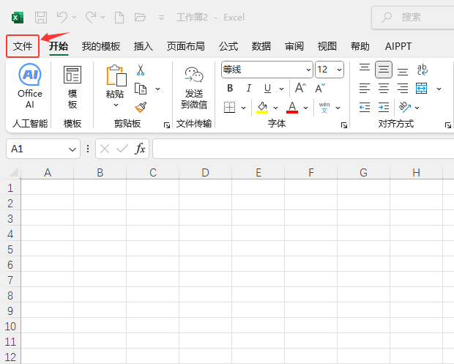Open the 公式 Formulas tab
The width and height of the screenshot is (454, 364).
[228, 46]
